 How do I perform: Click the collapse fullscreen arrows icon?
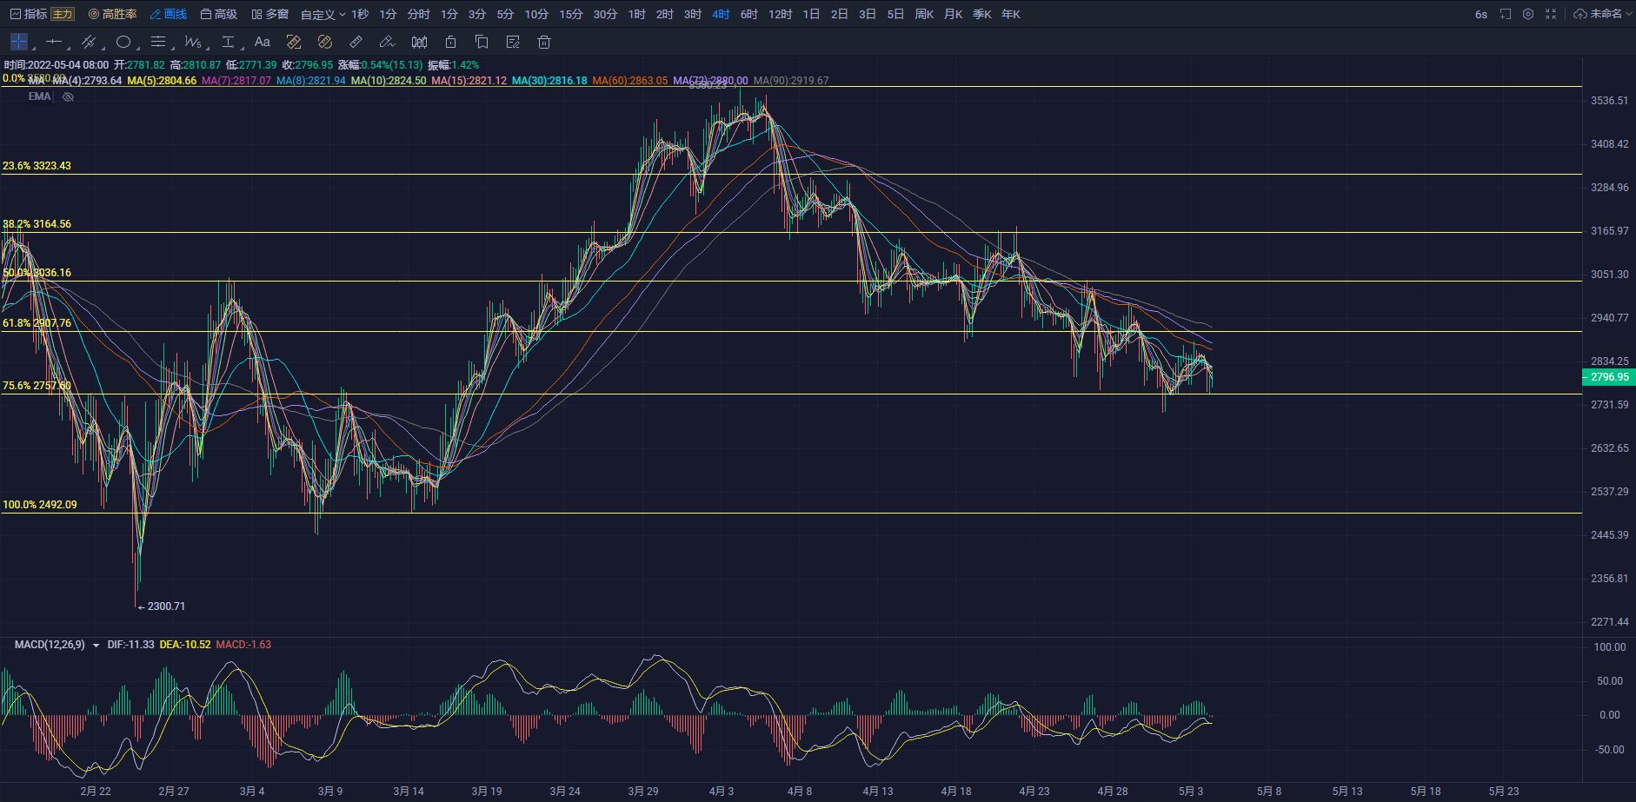coord(1551,14)
